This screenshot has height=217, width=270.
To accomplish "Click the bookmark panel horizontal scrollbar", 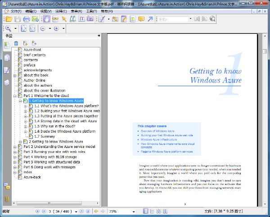I will [49, 203].
